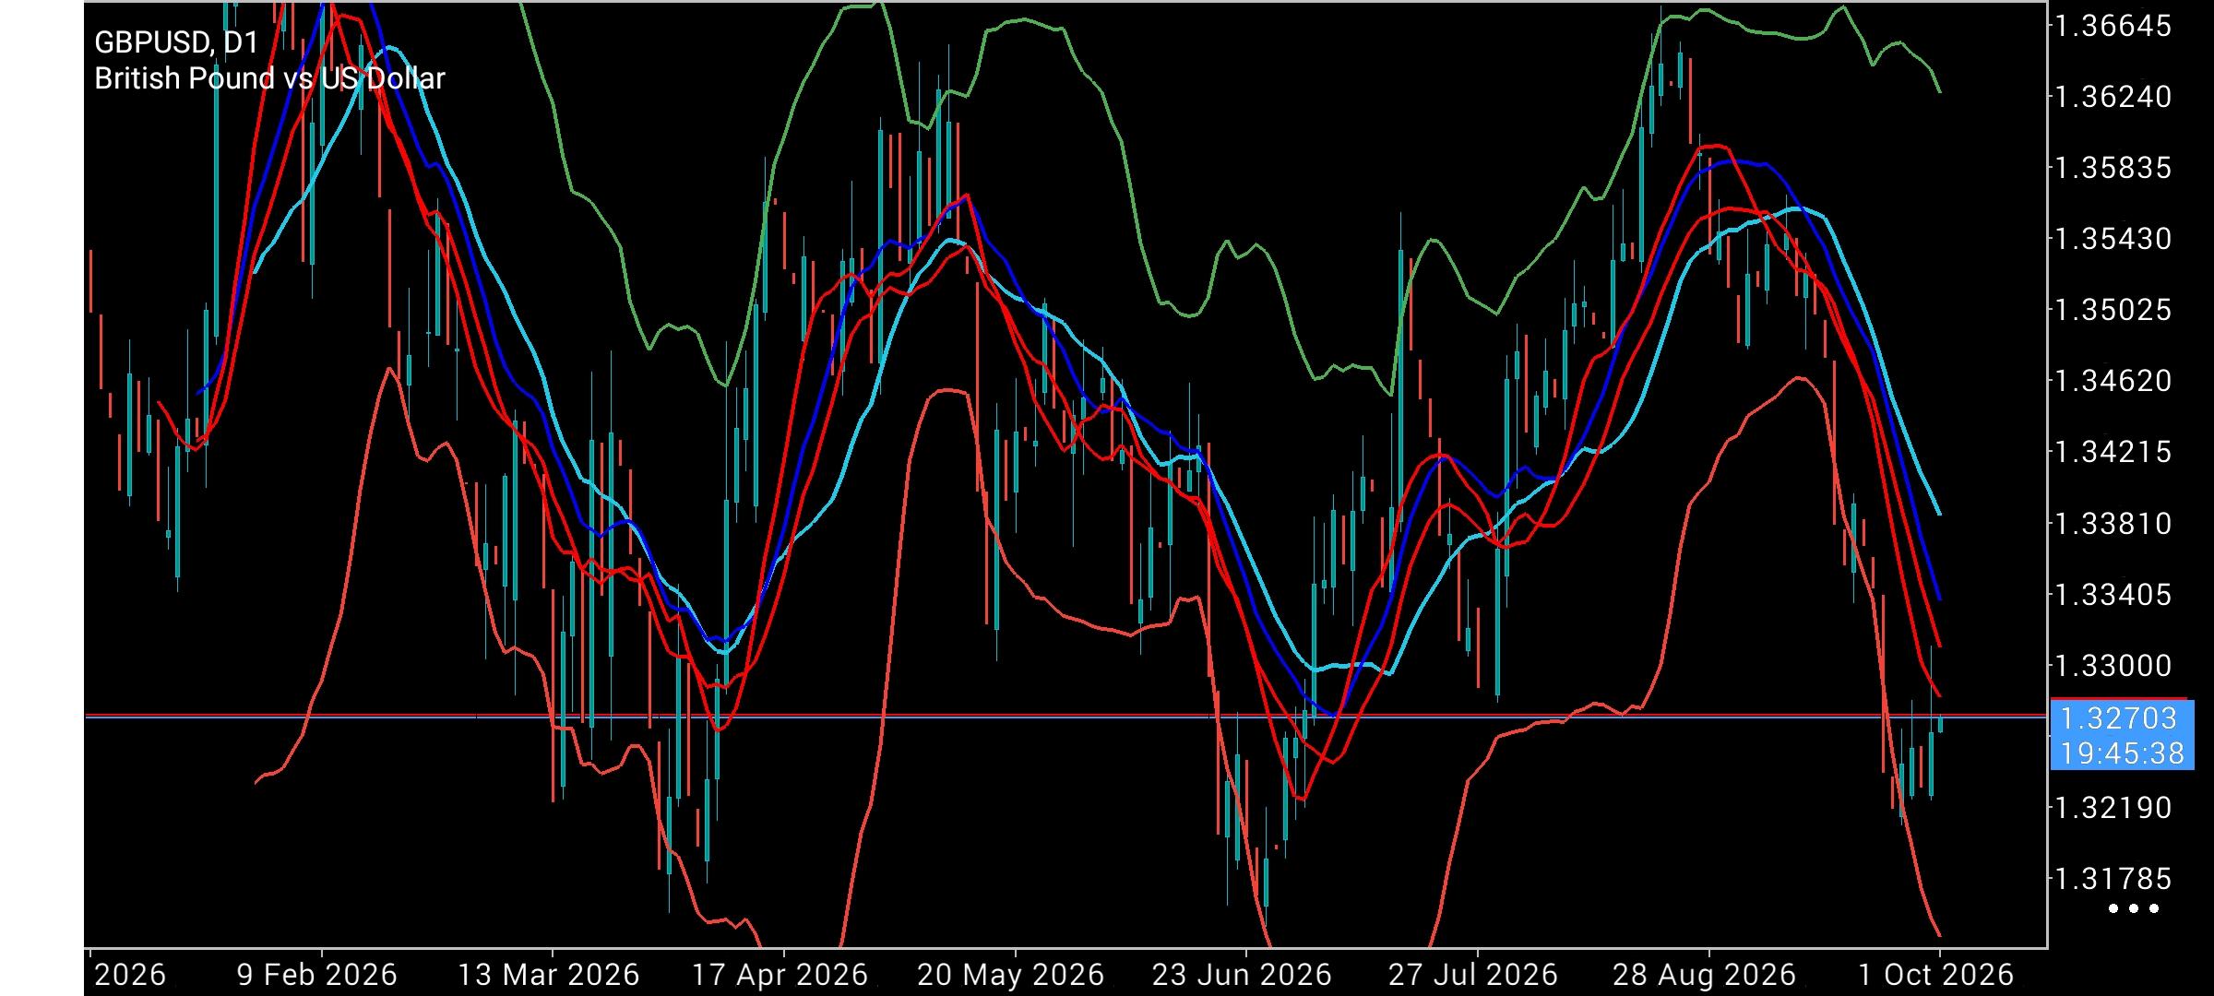Select the current price label 1.32703
The width and height of the screenshot is (2214, 996).
(x=2118, y=718)
